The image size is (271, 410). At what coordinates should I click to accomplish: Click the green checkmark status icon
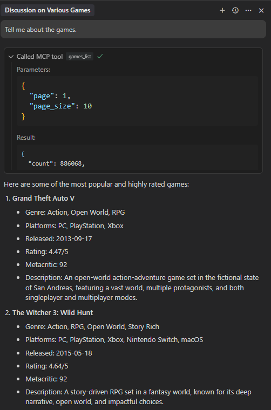click(100, 56)
